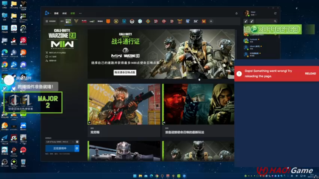Open the patch notes sidebar link
The height and width of the screenshot is (179, 319).
pyautogui.click(x=51, y=56)
